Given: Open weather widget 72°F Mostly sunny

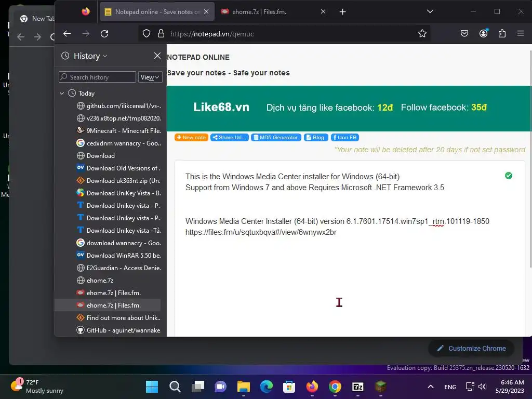Looking at the screenshot, I should point(37,387).
